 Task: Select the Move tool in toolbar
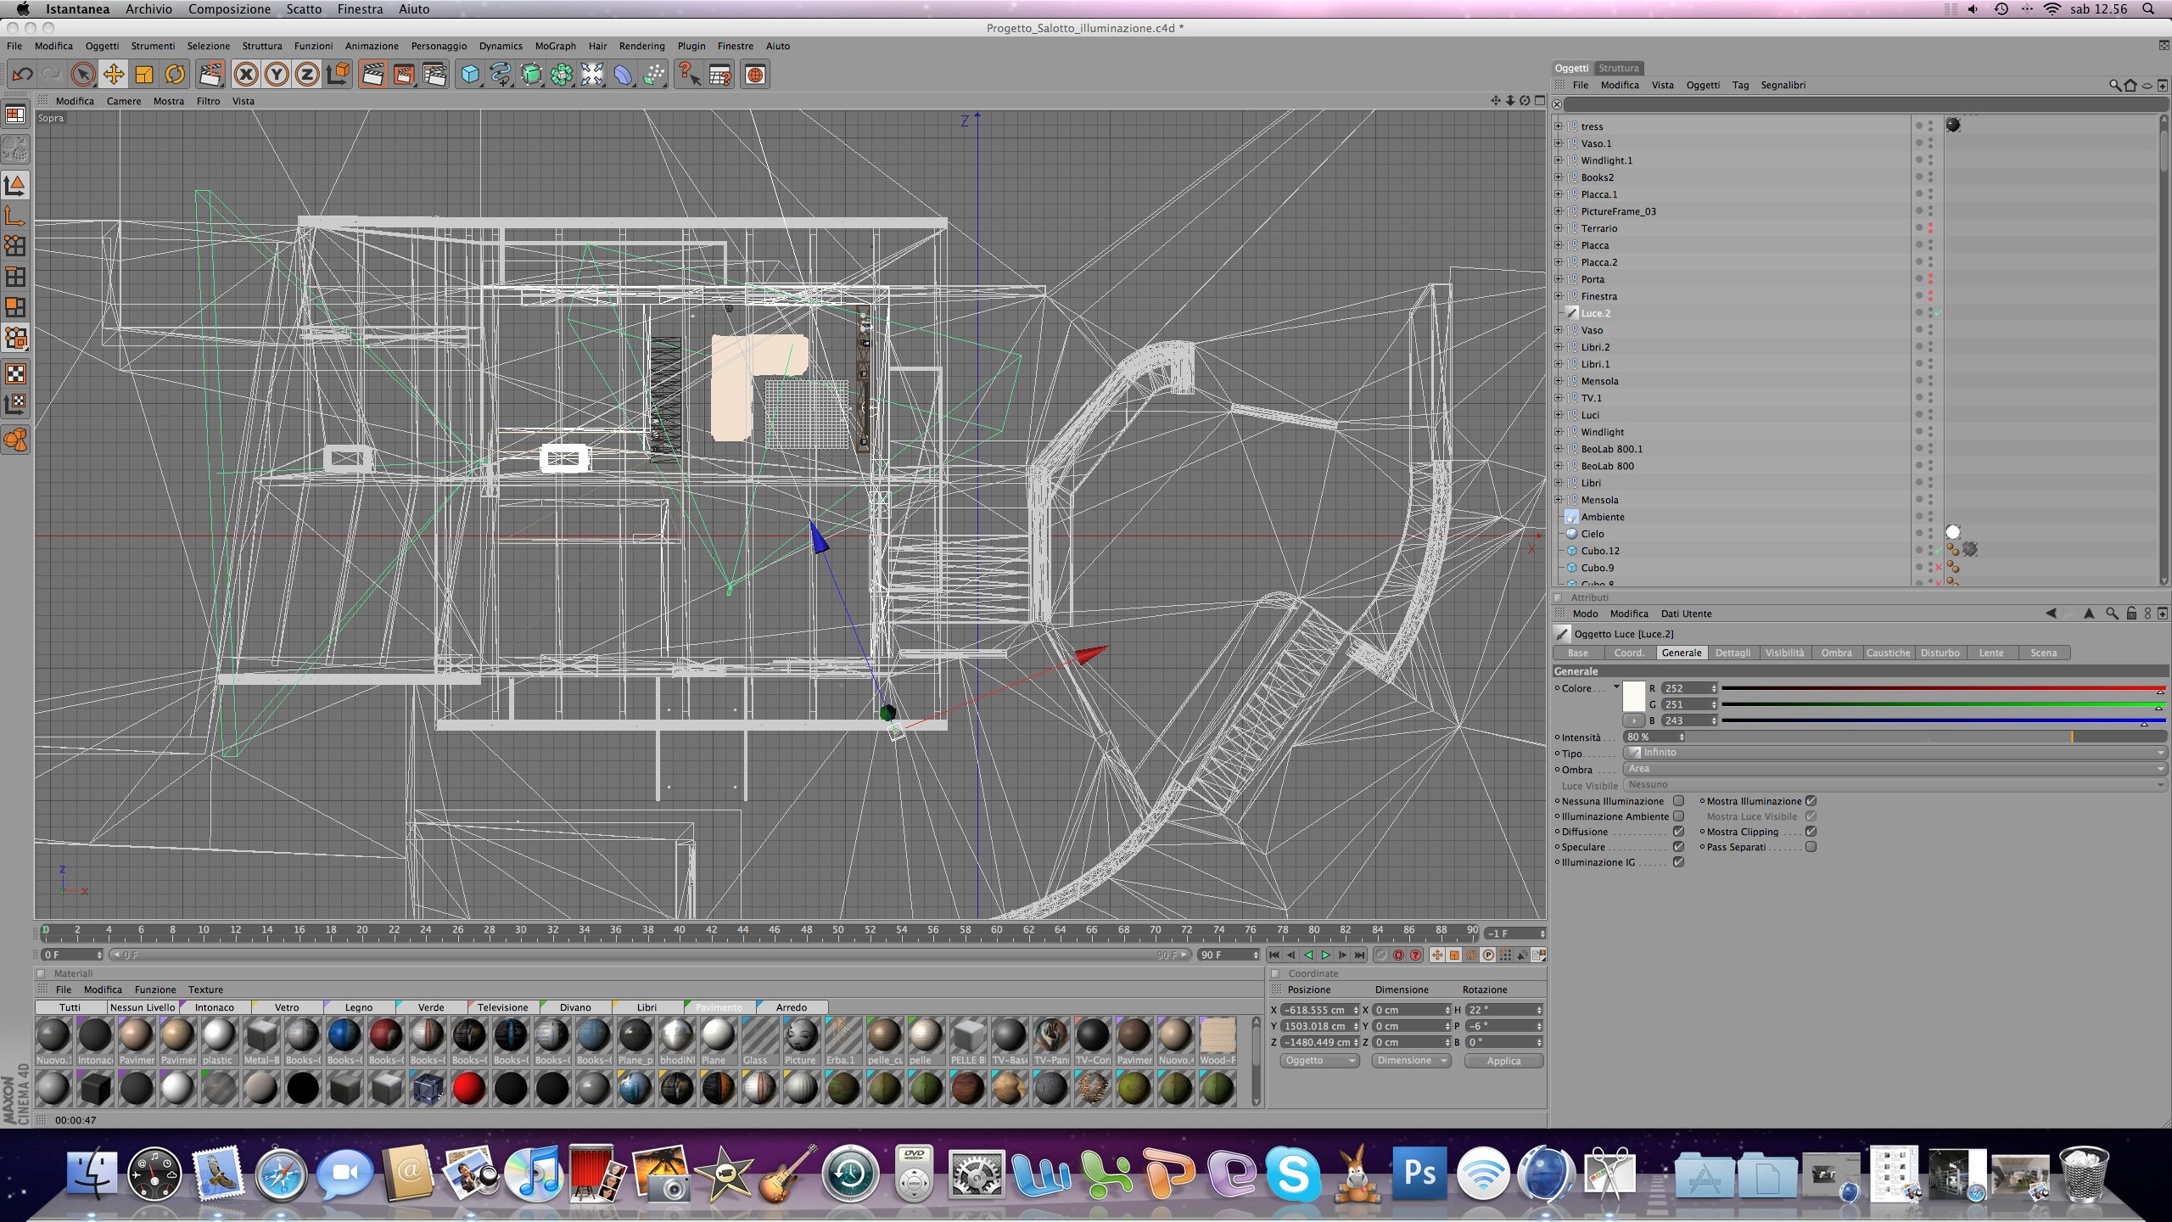114,75
